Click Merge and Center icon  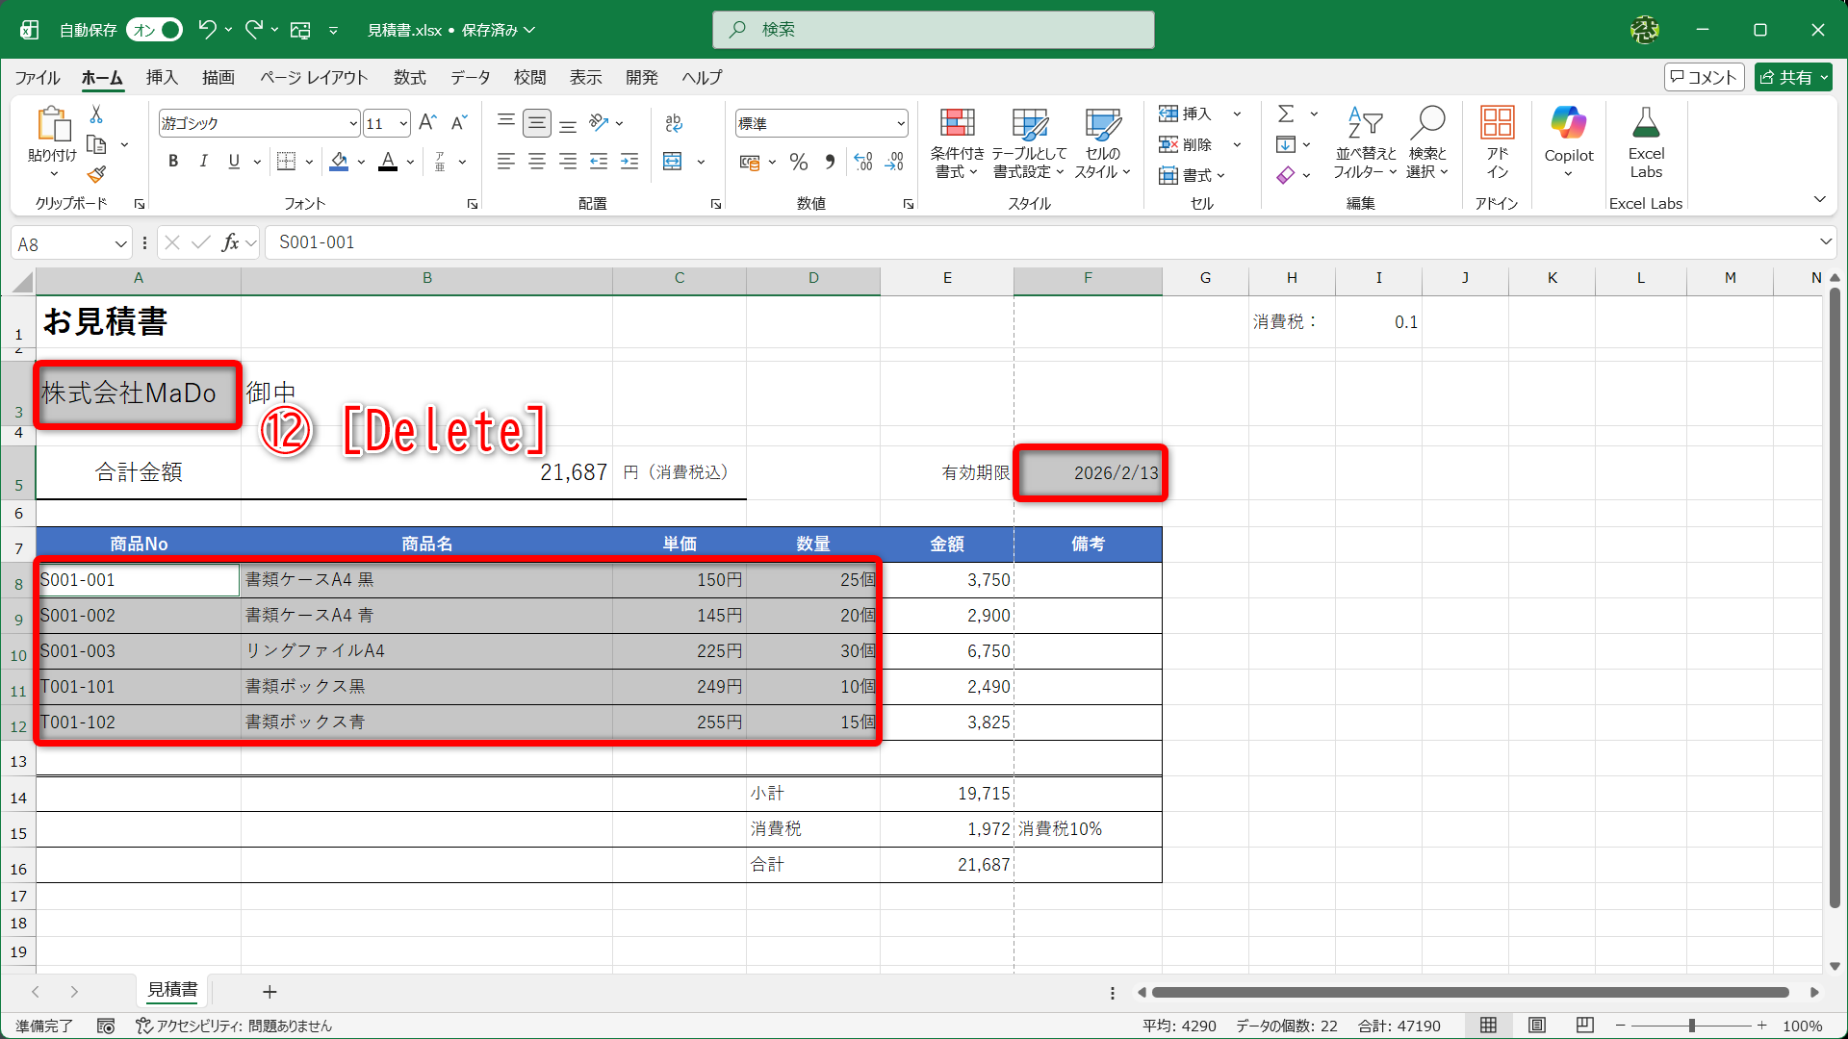click(x=673, y=162)
